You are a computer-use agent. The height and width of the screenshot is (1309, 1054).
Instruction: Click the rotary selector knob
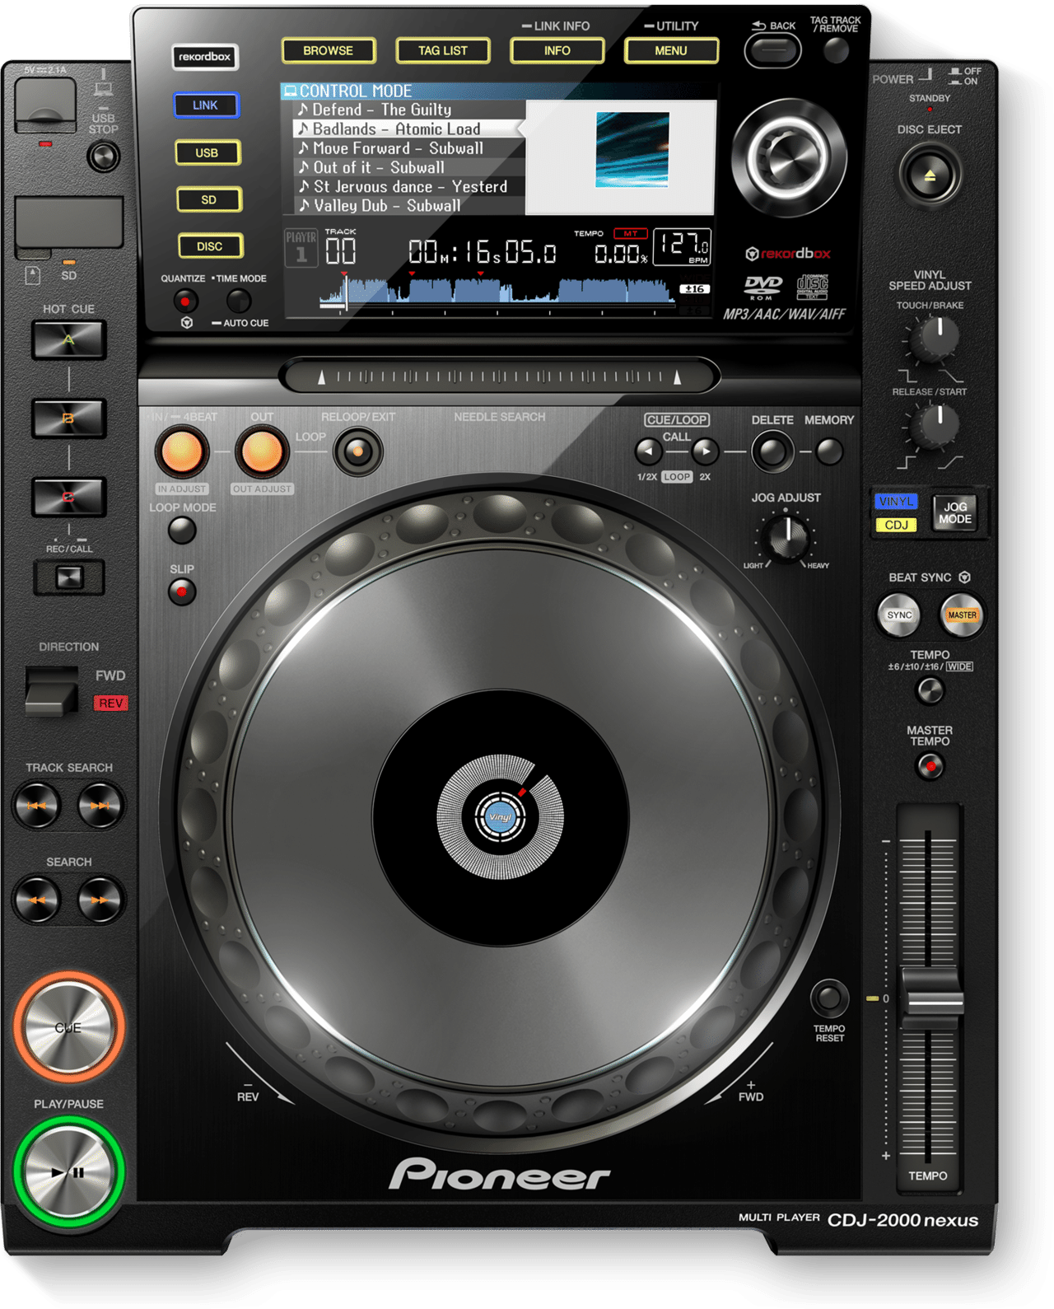point(789,157)
